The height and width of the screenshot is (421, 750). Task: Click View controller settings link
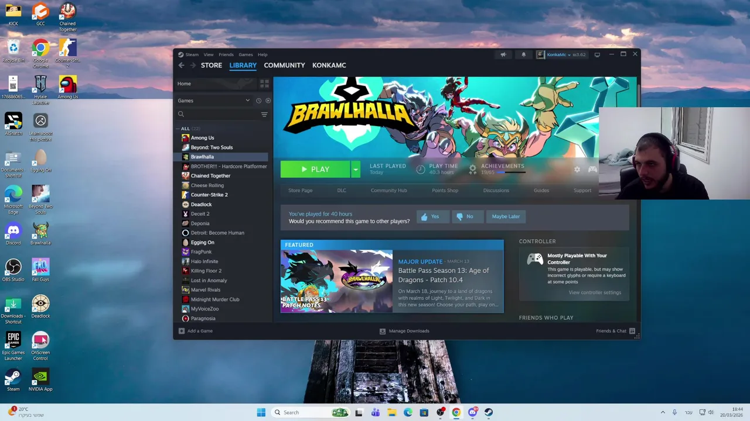(x=595, y=292)
